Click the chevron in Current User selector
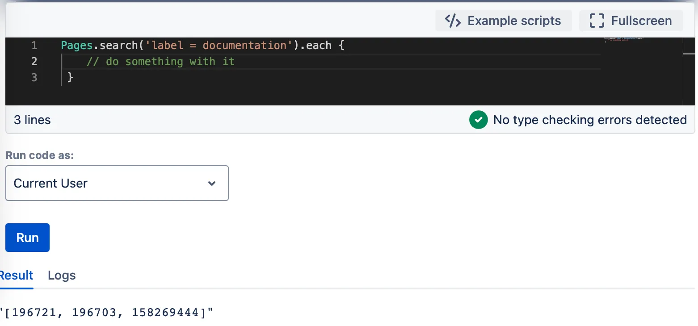The width and height of the screenshot is (698, 326). click(212, 184)
